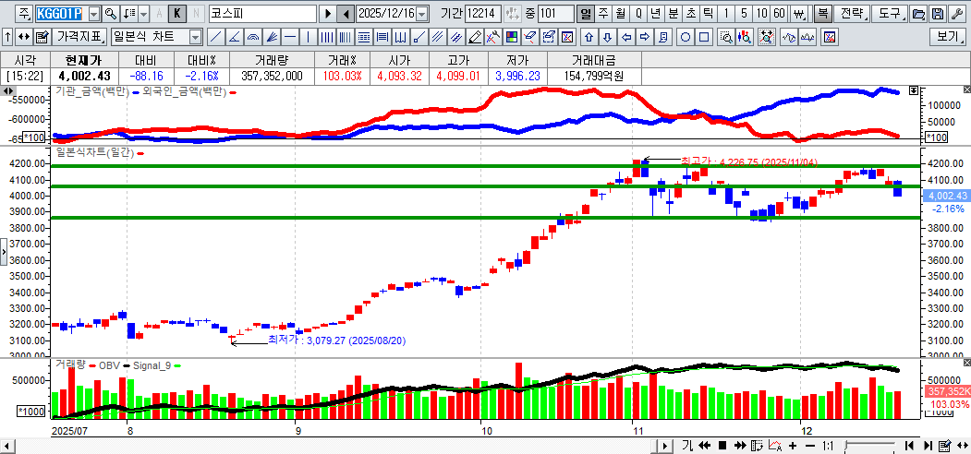
Task: Open the 도구 menu
Action: [888, 14]
